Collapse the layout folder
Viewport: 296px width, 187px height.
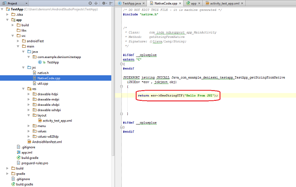29,115
